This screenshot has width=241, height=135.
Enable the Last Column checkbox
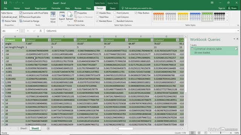click(115, 17)
